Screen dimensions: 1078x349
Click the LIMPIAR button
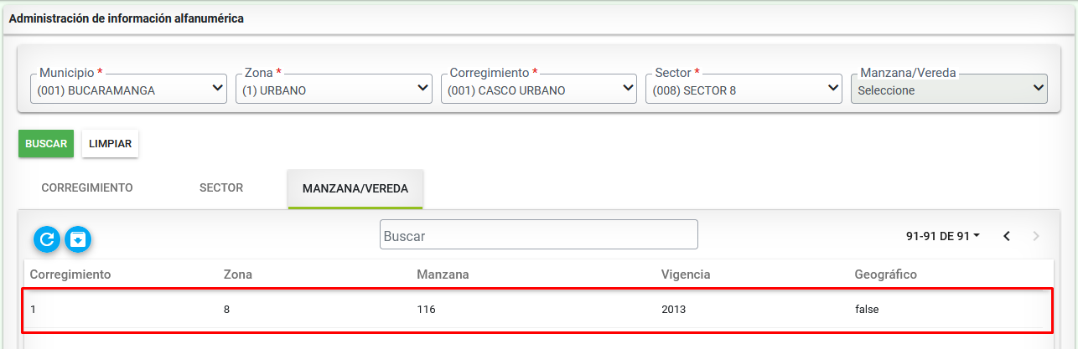(111, 144)
